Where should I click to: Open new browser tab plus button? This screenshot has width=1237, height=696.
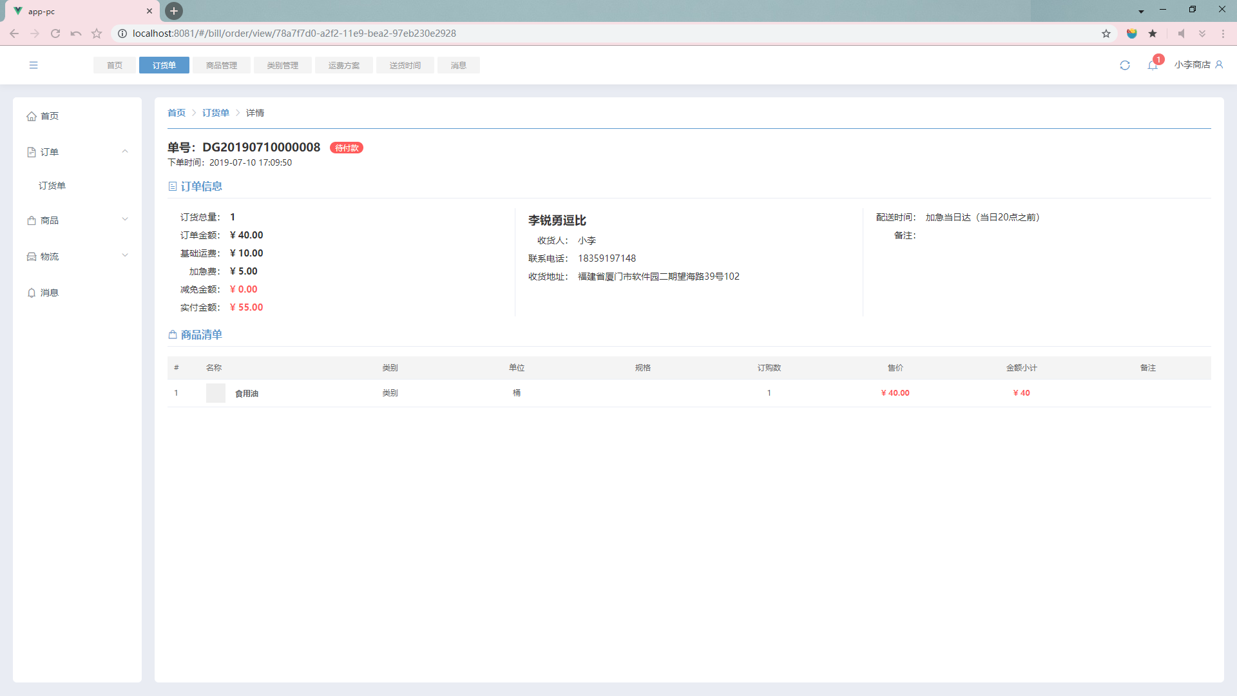174,11
